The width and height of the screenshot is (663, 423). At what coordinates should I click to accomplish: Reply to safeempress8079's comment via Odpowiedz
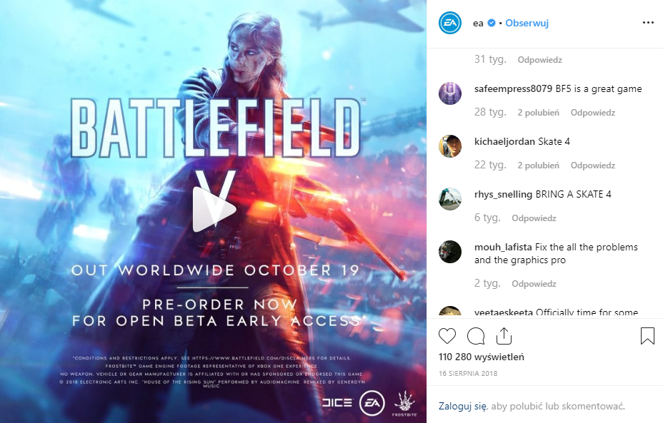click(x=593, y=113)
